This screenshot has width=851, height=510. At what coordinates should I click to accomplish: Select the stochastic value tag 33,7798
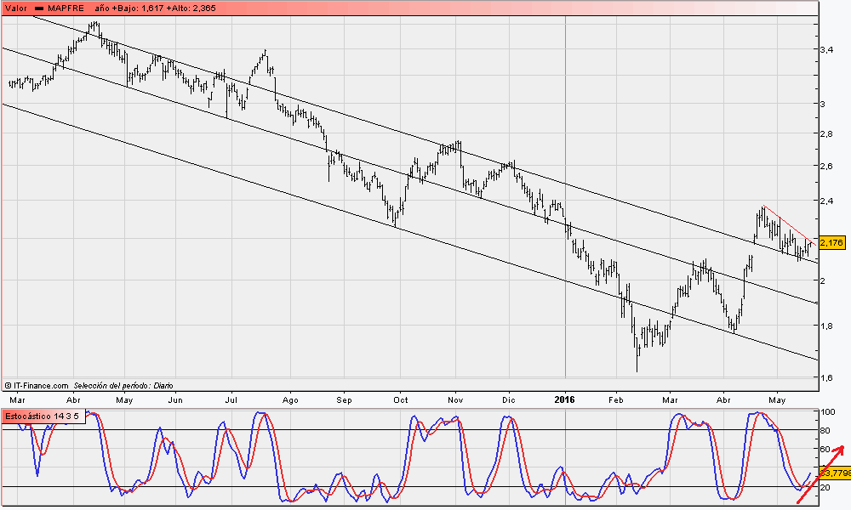[x=833, y=472]
